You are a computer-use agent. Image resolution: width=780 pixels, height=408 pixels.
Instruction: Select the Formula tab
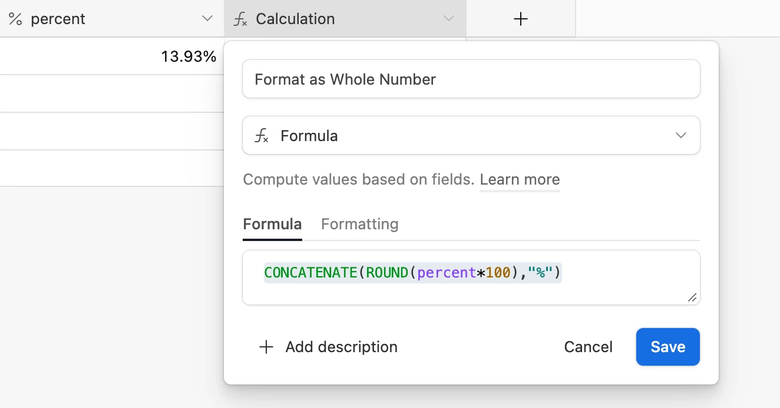(272, 224)
